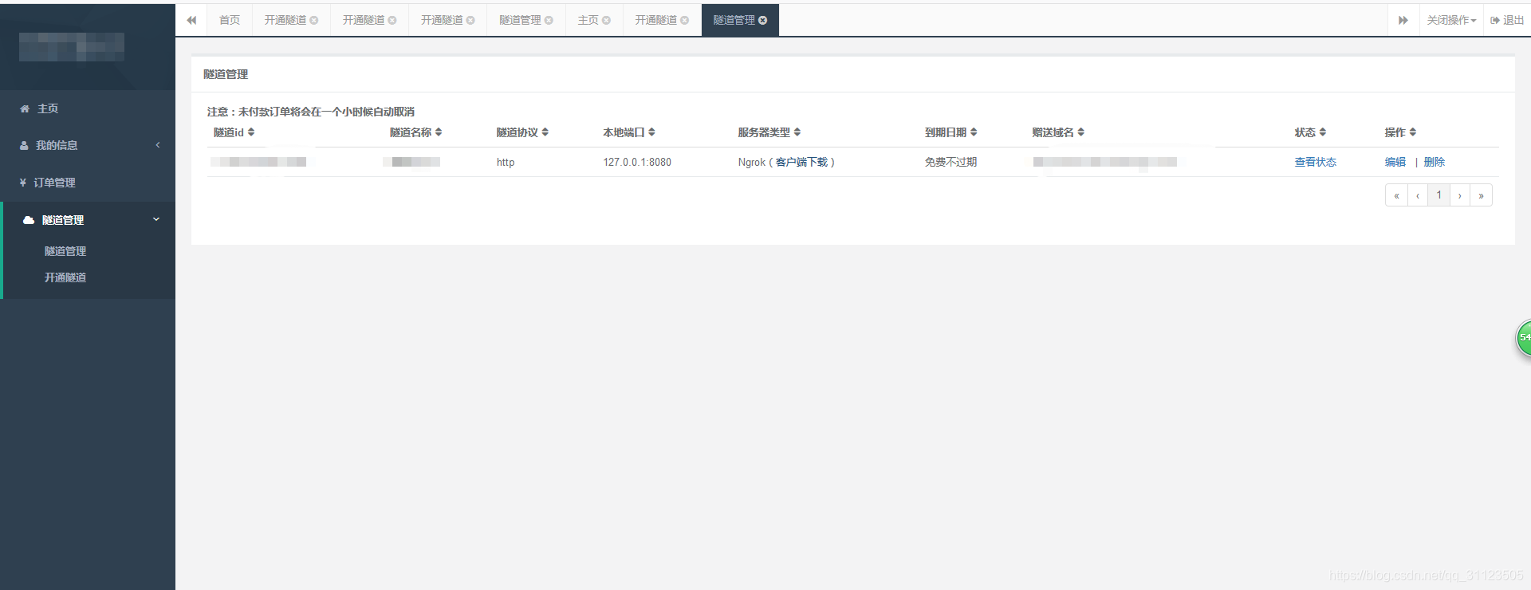Image resolution: width=1531 pixels, height=590 pixels.
Task: Open the 隧道管理 submenu item
Action: [65, 251]
